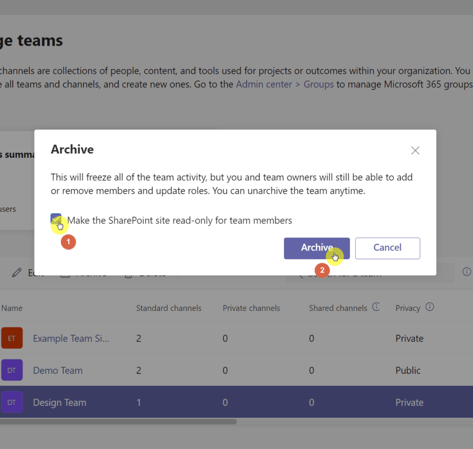This screenshot has height=449, width=473.
Task: Click standard channels value 2 for Demo Team
Action: [x=139, y=370]
